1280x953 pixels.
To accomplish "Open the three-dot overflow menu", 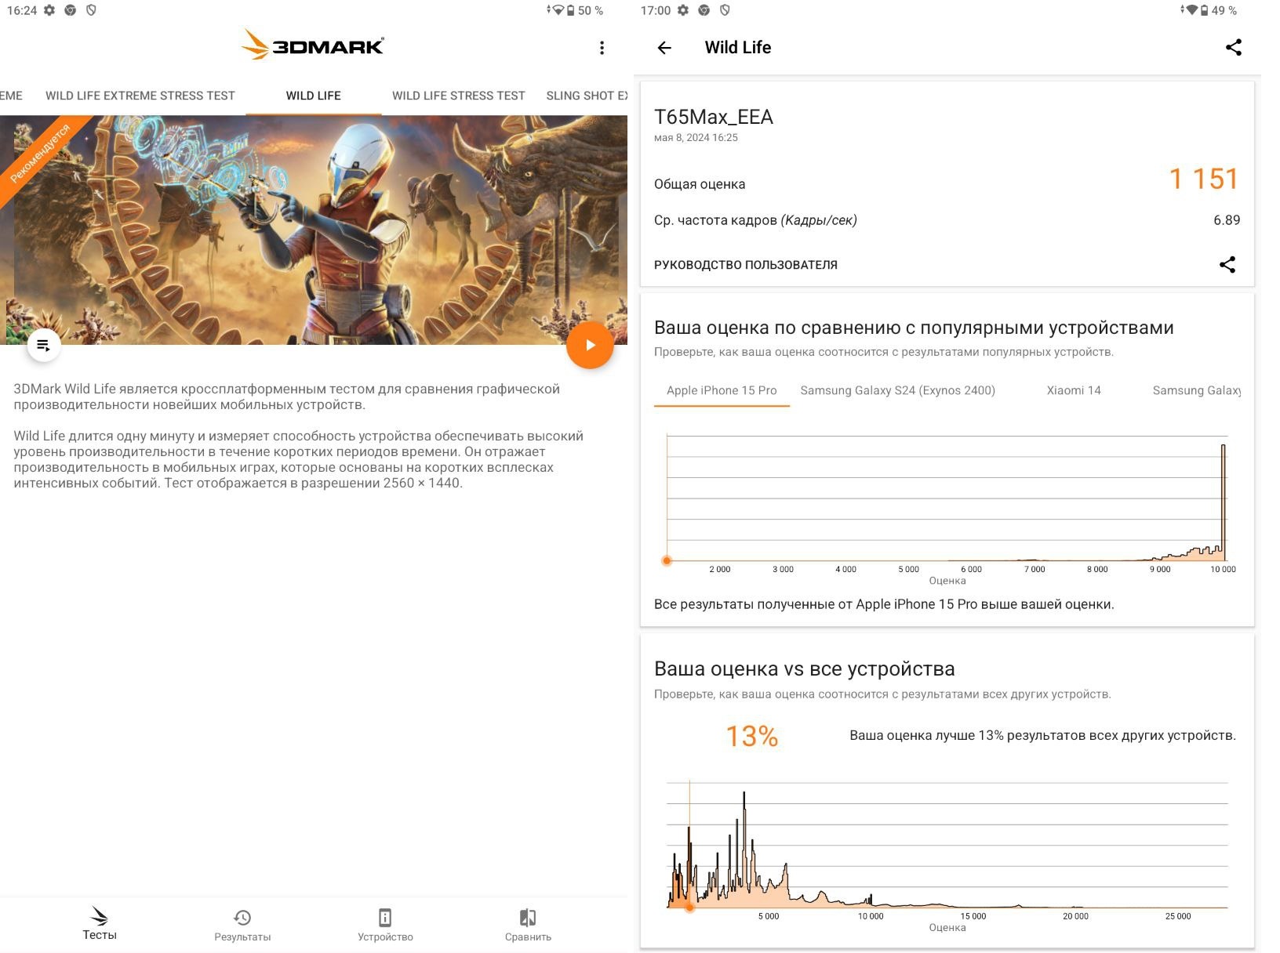I will pos(602,48).
